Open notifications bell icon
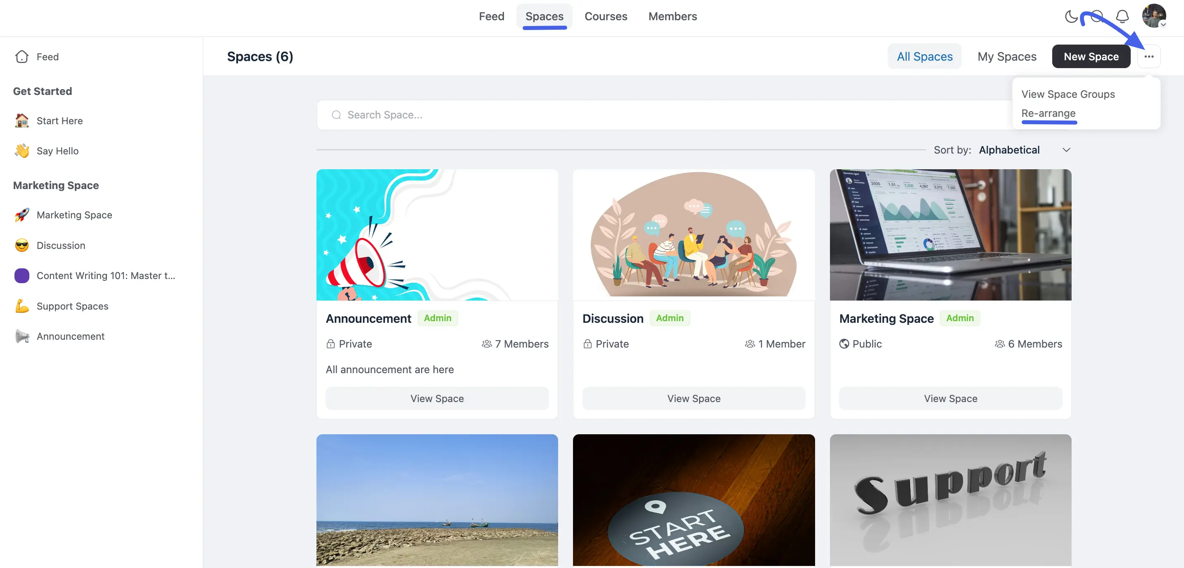Image resolution: width=1184 pixels, height=568 pixels. click(1122, 17)
